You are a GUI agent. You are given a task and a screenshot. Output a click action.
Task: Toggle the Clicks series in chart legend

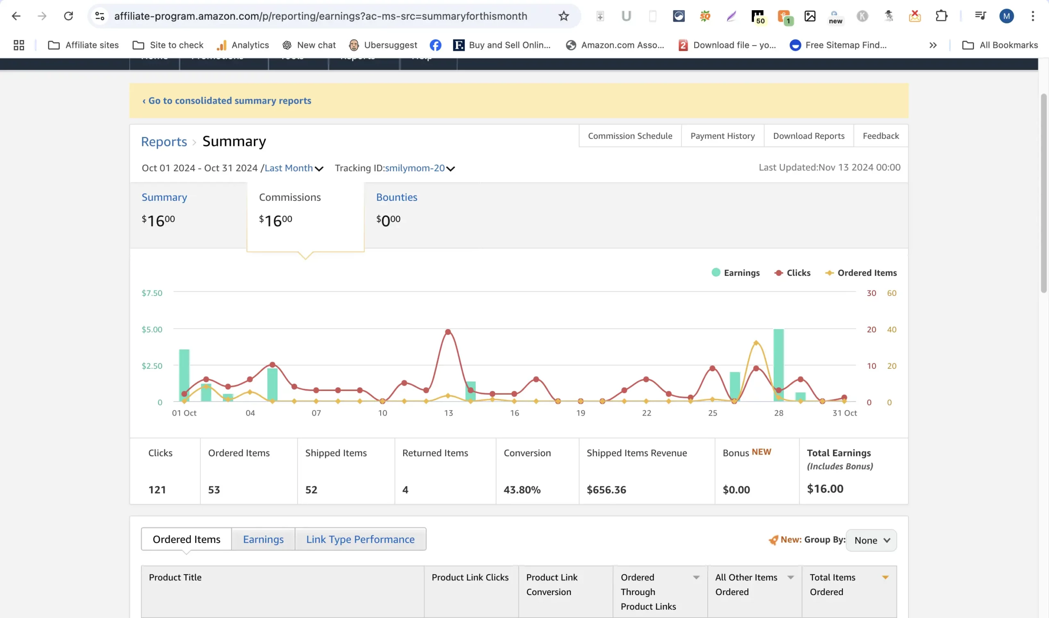[792, 273]
